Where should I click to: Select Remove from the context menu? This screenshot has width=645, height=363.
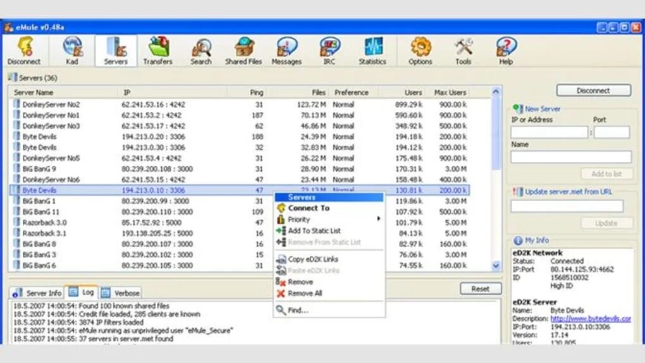300,282
